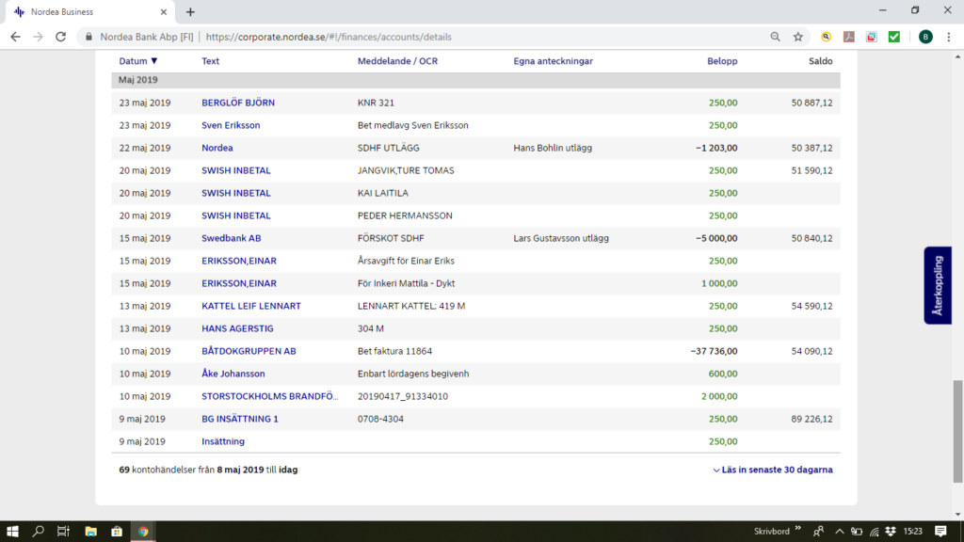Click the network Wi-Fi tray icon
Image resolution: width=964 pixels, height=542 pixels.
pos(874,532)
